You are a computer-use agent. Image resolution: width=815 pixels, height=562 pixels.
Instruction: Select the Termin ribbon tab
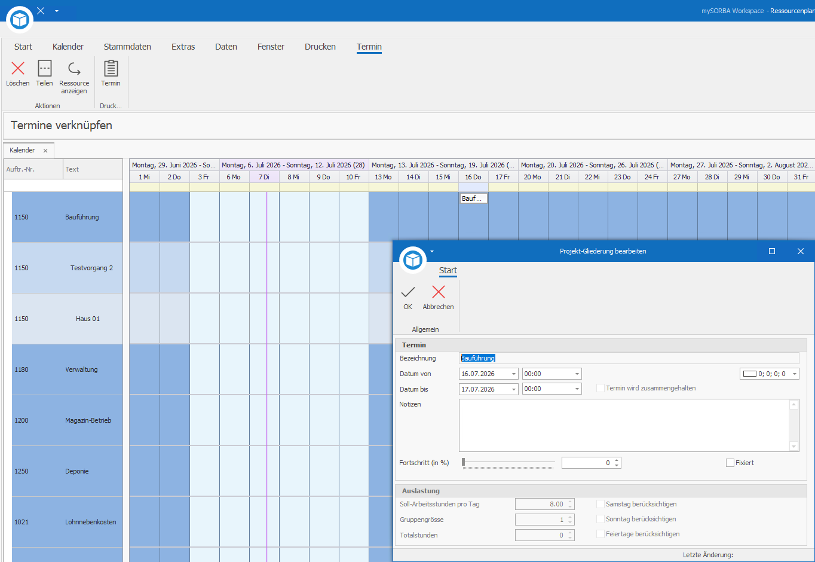coord(369,47)
